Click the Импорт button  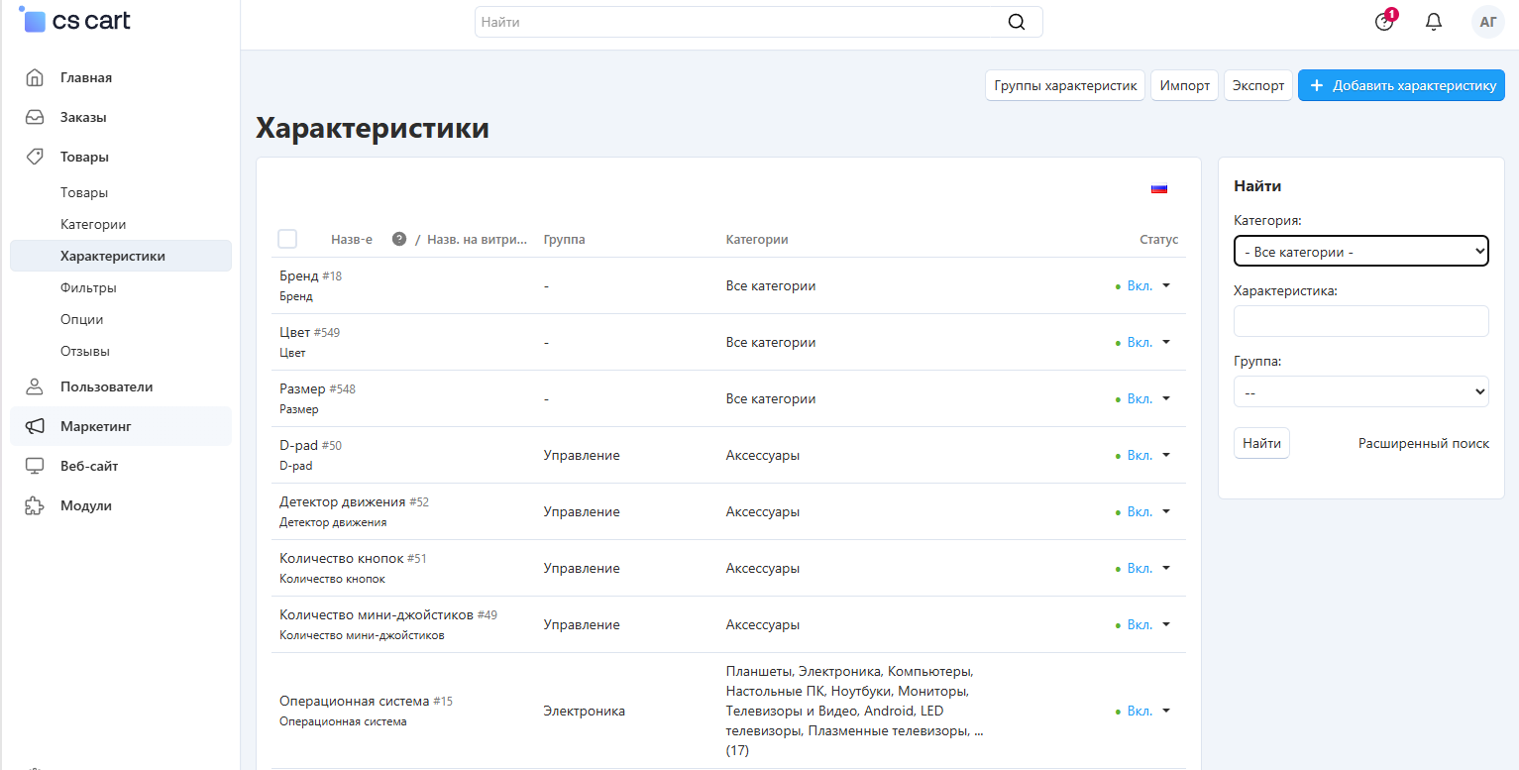tap(1185, 85)
